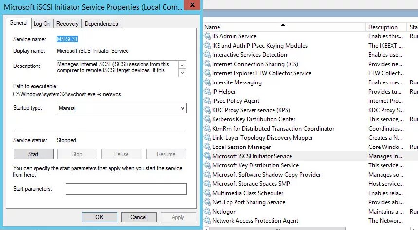418x230 pixels.
Task: Cancel the properties dialog
Action: click(139, 217)
